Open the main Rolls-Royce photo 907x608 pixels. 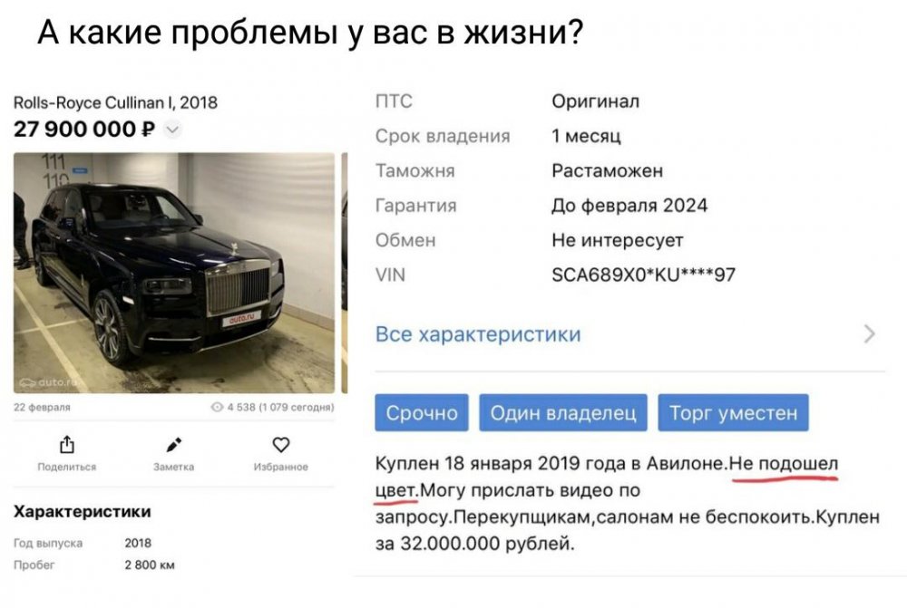click(174, 272)
